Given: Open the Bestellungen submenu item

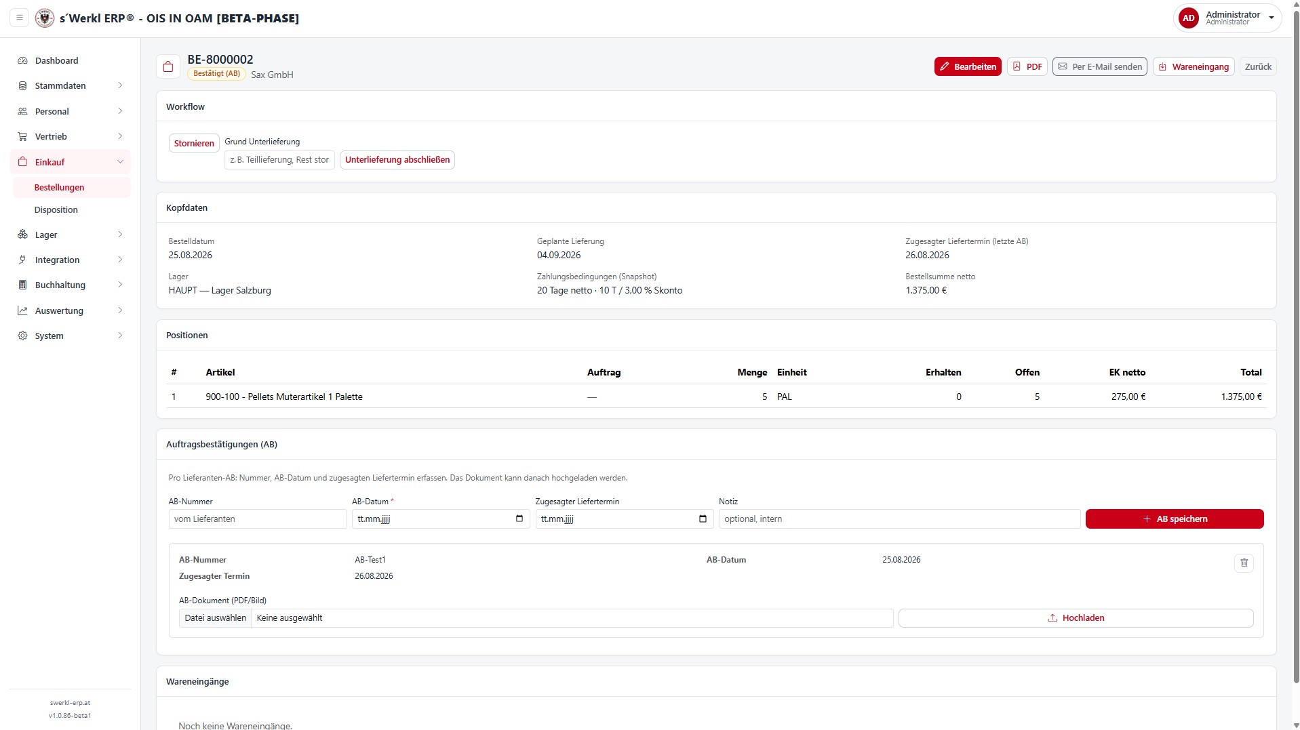Looking at the screenshot, I should [71, 188].
